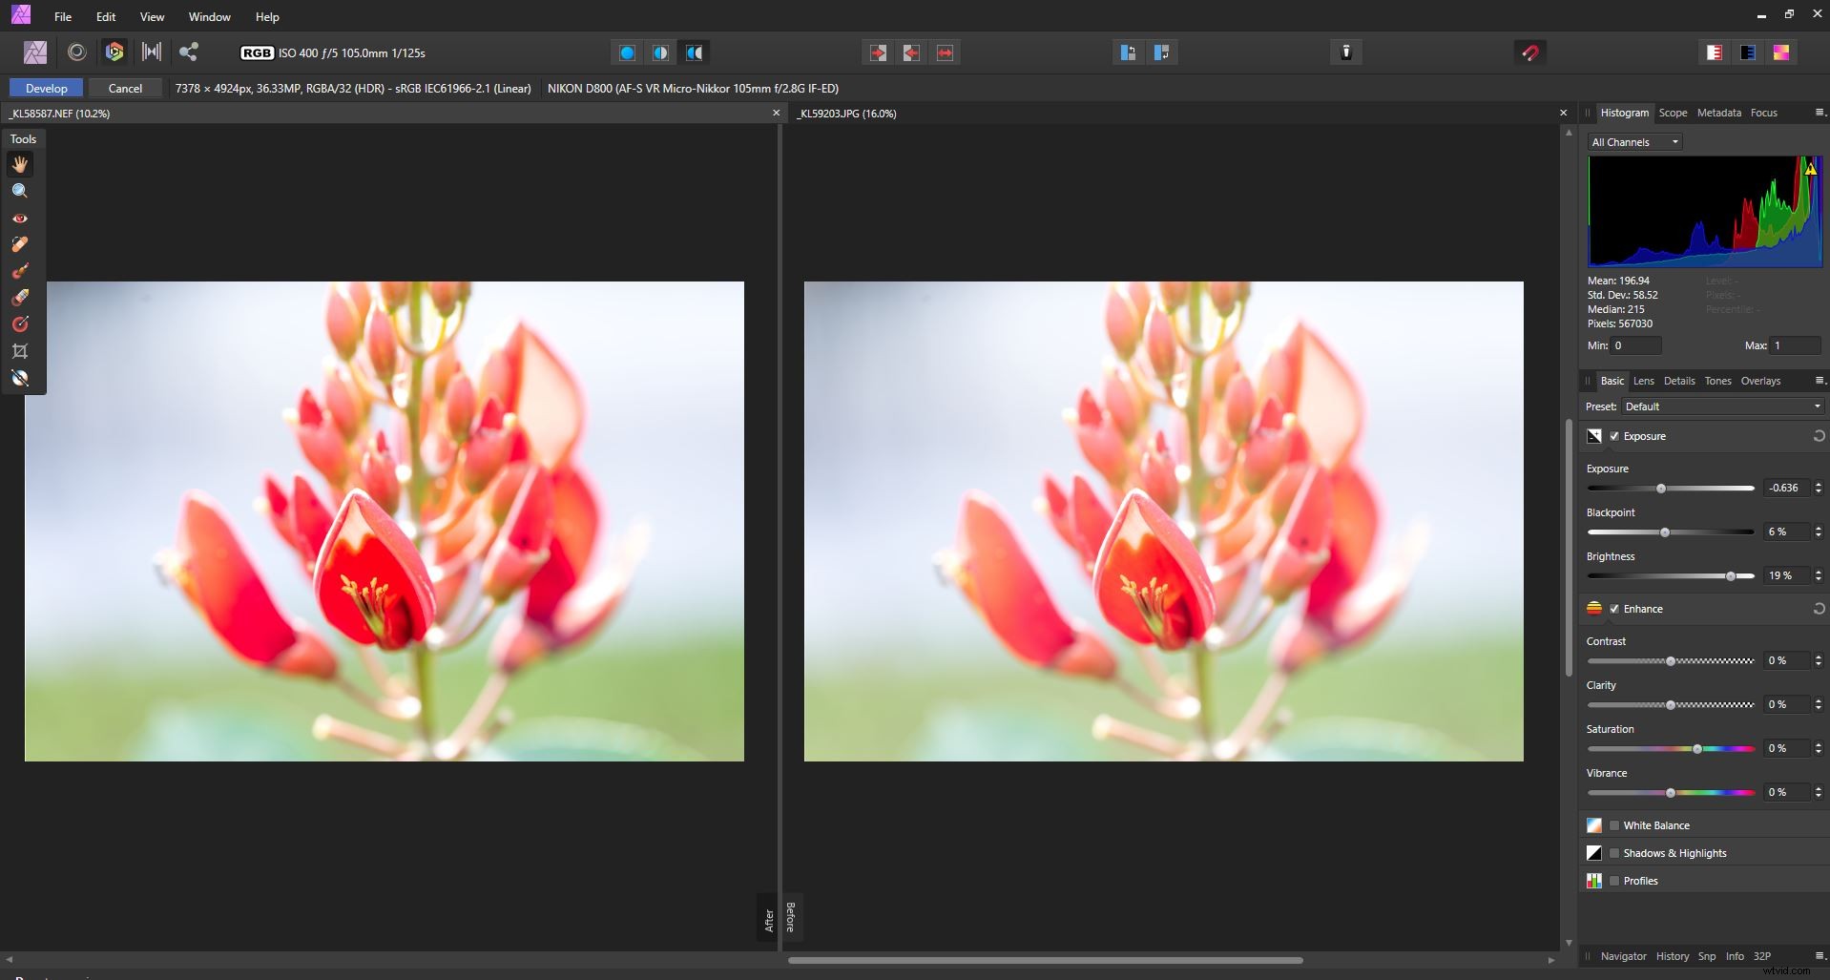Viewport: 1830px width, 980px height.
Task: Select the Blemish Removal tool
Action: pyautogui.click(x=21, y=244)
